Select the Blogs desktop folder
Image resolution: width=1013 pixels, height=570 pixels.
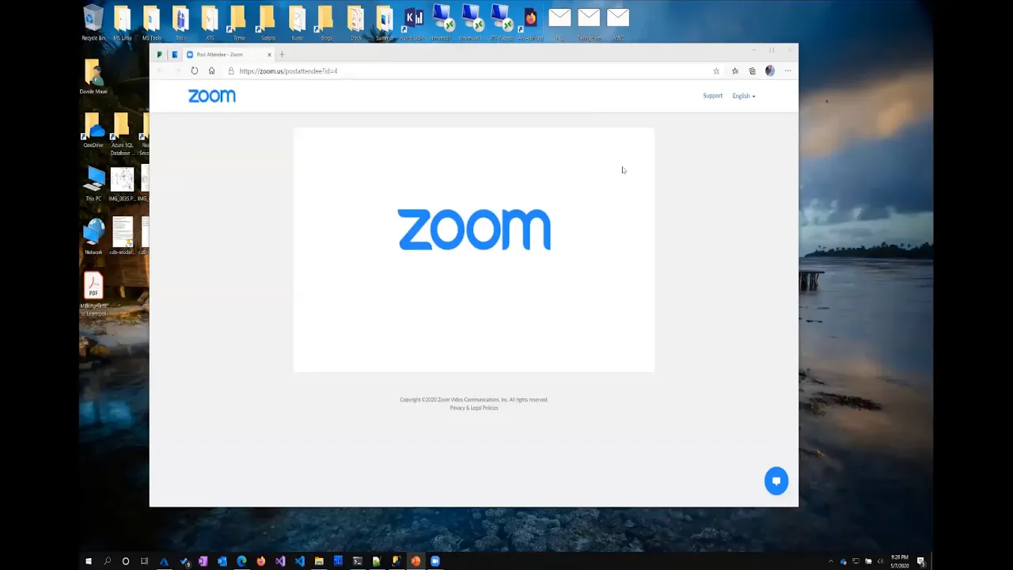point(326,23)
